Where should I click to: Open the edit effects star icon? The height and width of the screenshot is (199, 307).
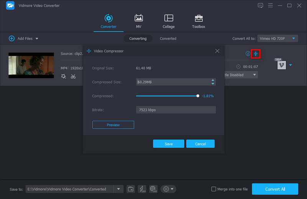pyautogui.click(x=64, y=76)
